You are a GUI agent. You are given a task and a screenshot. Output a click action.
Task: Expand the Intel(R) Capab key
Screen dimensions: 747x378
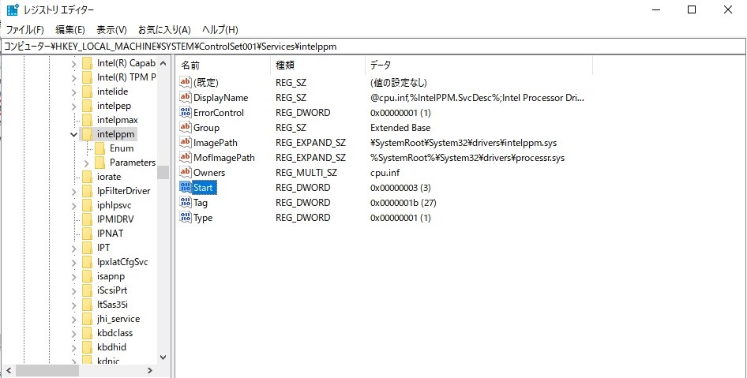tap(73, 63)
